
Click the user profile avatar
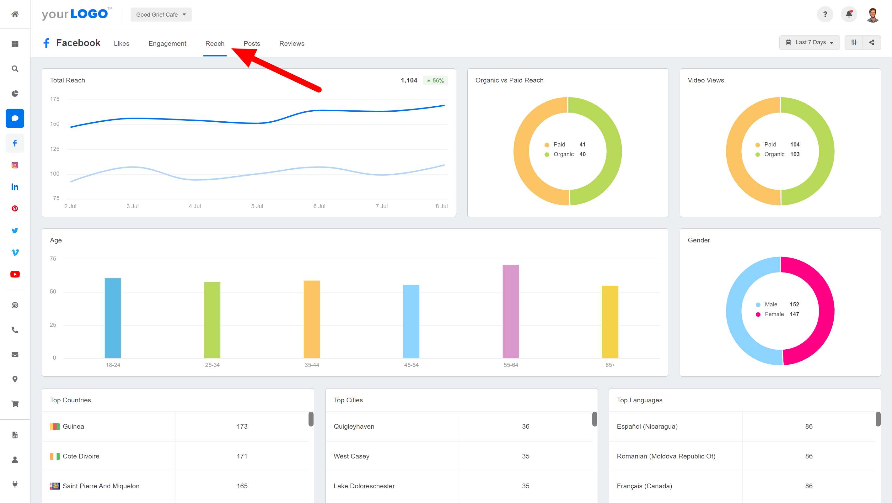click(x=873, y=14)
